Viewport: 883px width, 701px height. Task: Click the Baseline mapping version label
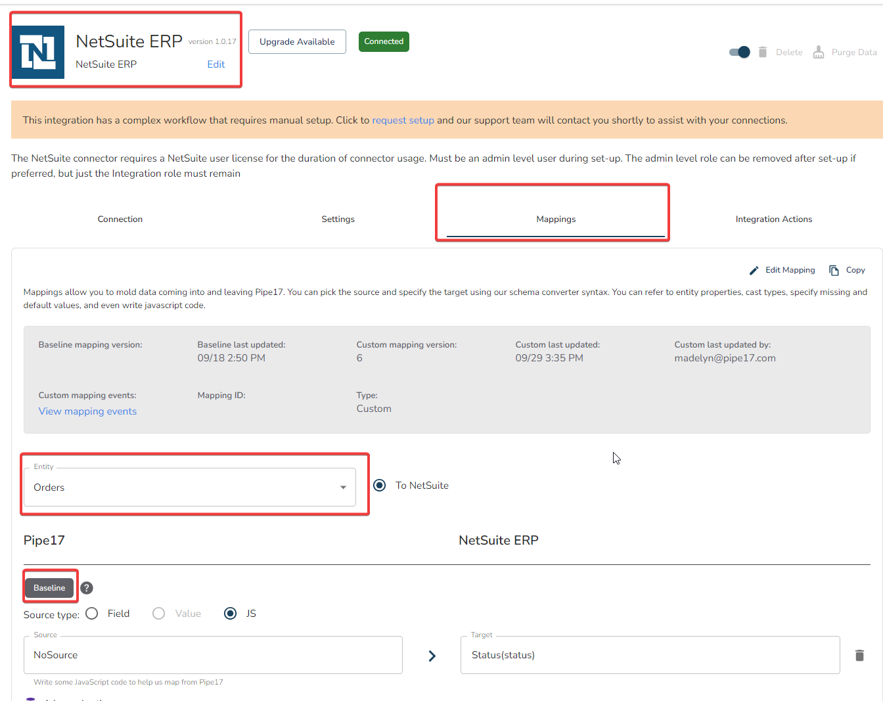click(x=91, y=345)
